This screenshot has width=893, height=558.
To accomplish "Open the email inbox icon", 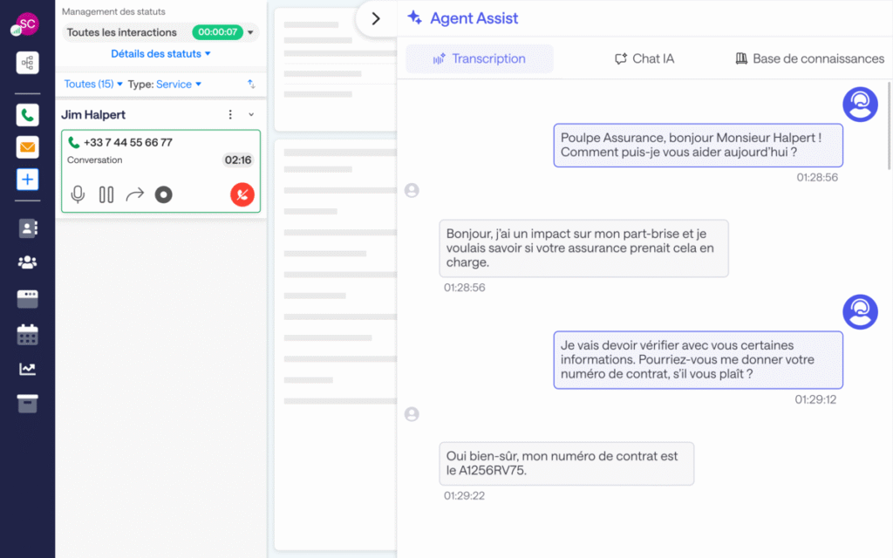I will (28, 147).
